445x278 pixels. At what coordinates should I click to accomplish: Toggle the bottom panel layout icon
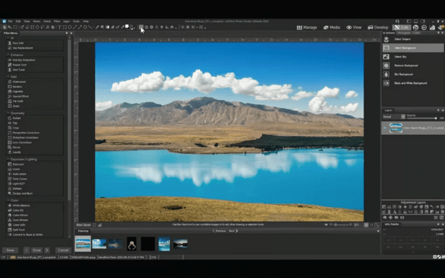coord(416,21)
